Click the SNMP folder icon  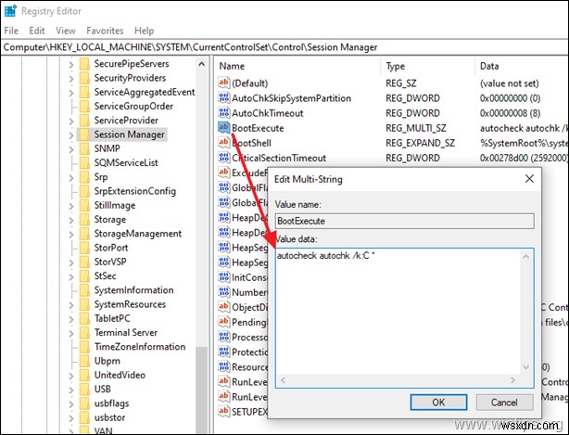tap(84, 149)
